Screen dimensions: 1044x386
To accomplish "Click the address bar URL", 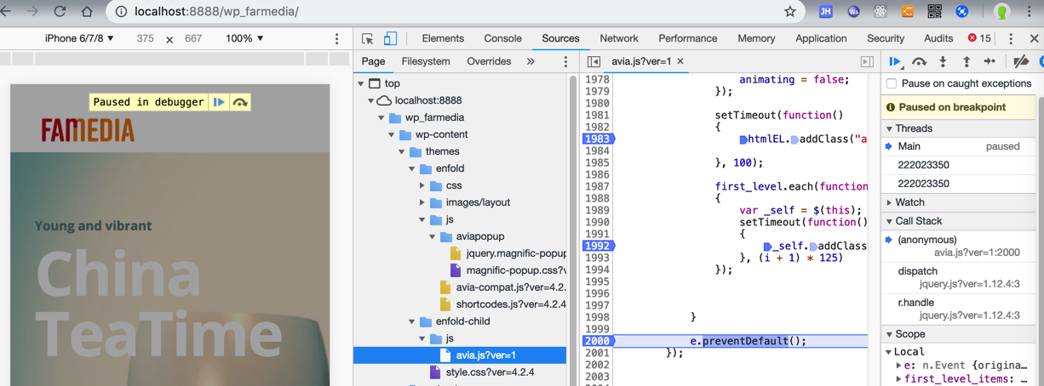I will point(216,12).
